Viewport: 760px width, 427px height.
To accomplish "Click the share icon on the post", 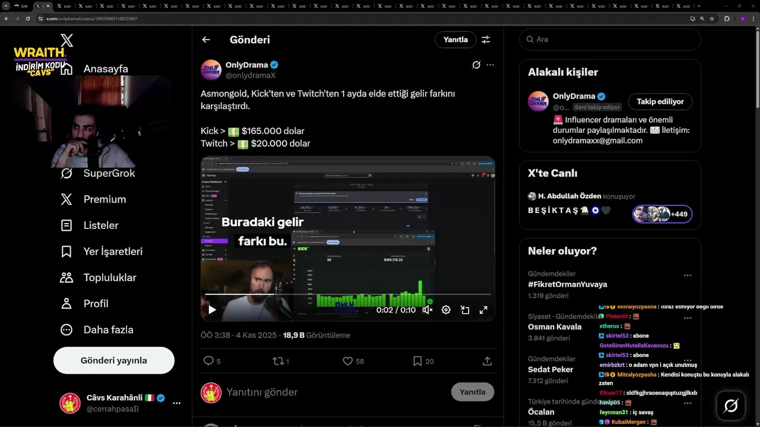I will point(487,361).
